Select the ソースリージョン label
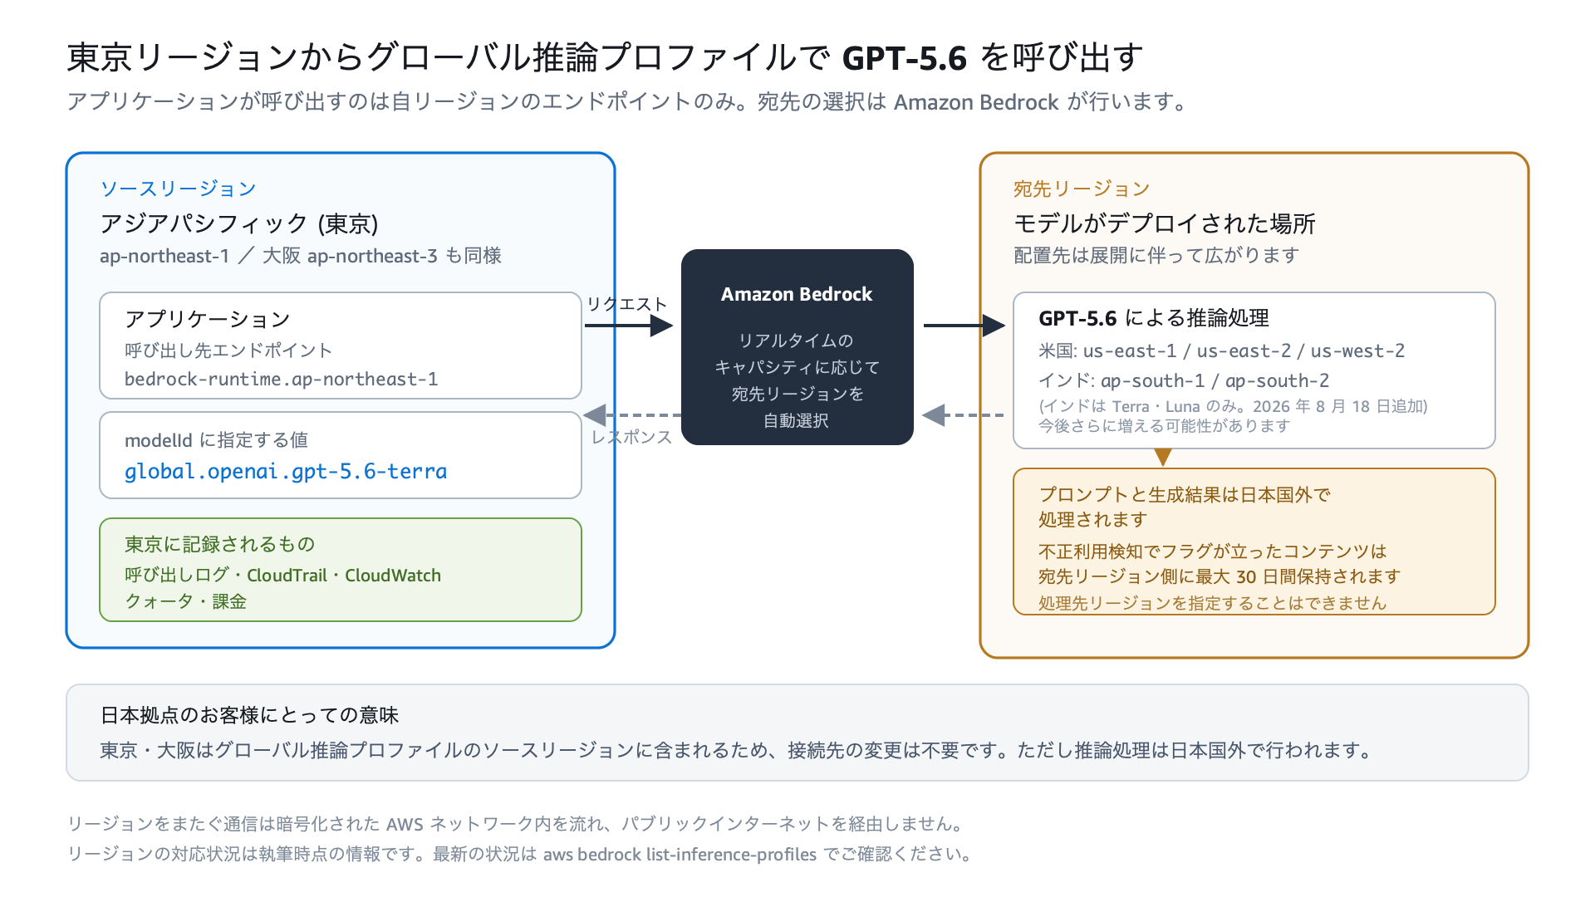This screenshot has width=1595, height=897. pyautogui.click(x=178, y=189)
